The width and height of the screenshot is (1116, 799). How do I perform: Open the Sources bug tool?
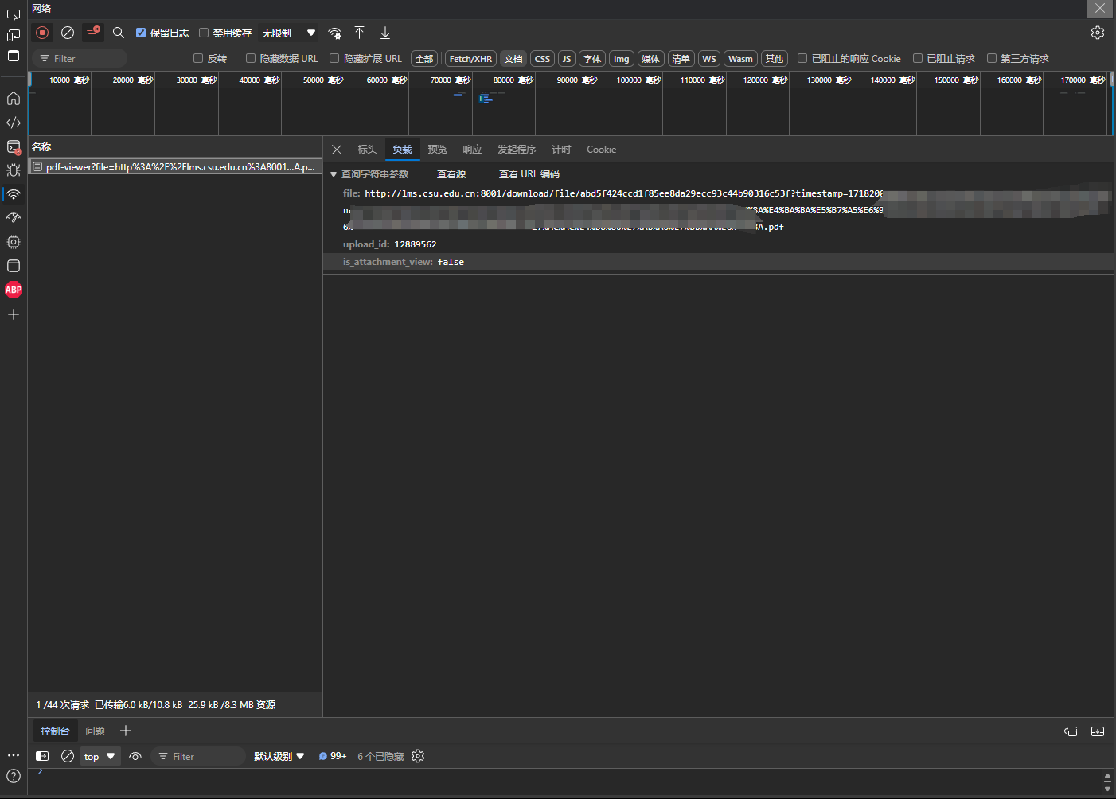(14, 170)
